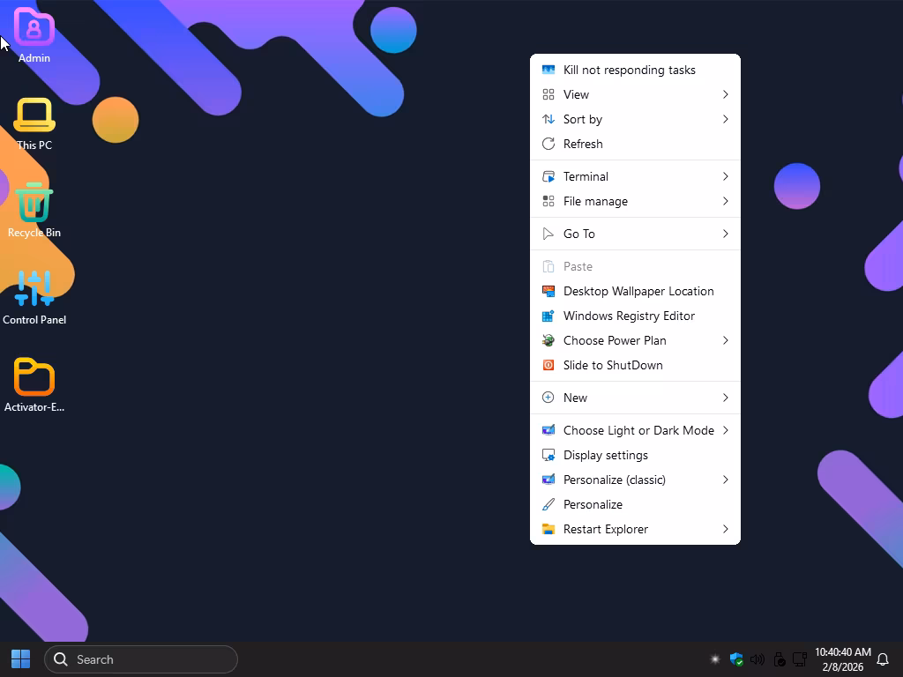Choose Kill not responding tasks

pos(629,70)
